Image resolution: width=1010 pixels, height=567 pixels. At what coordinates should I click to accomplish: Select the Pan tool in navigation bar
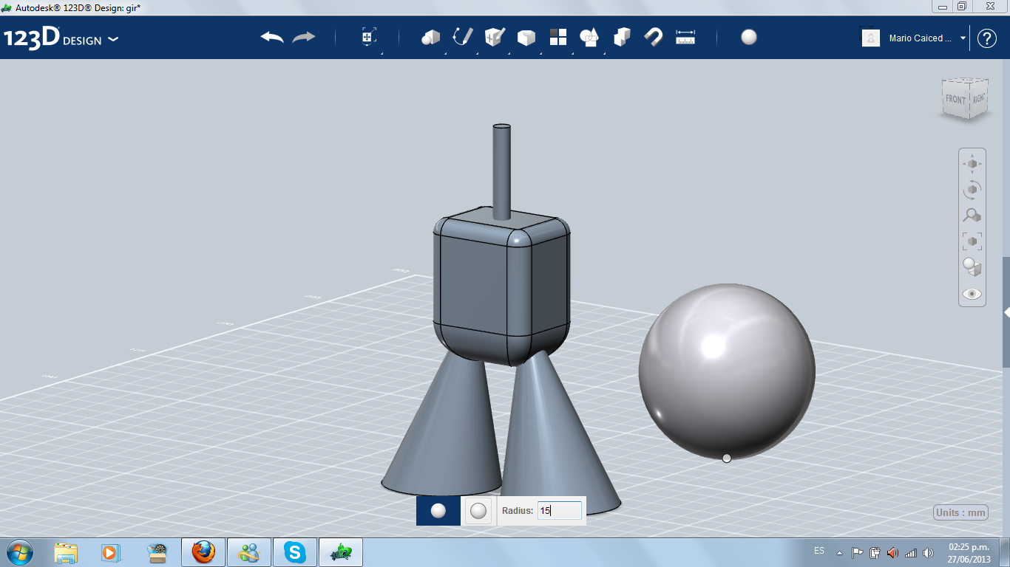[972, 163]
